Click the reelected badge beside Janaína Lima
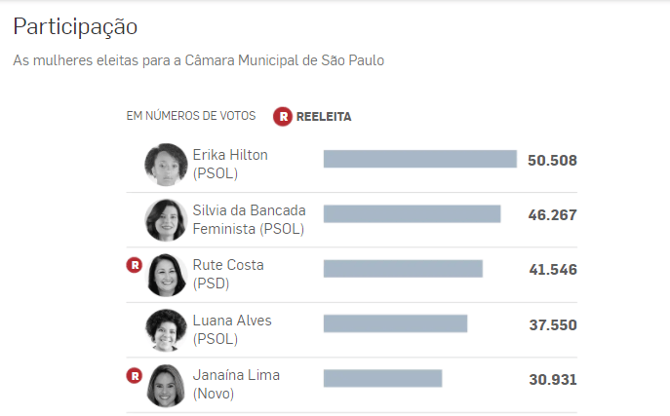670x416 pixels. pyautogui.click(x=135, y=375)
